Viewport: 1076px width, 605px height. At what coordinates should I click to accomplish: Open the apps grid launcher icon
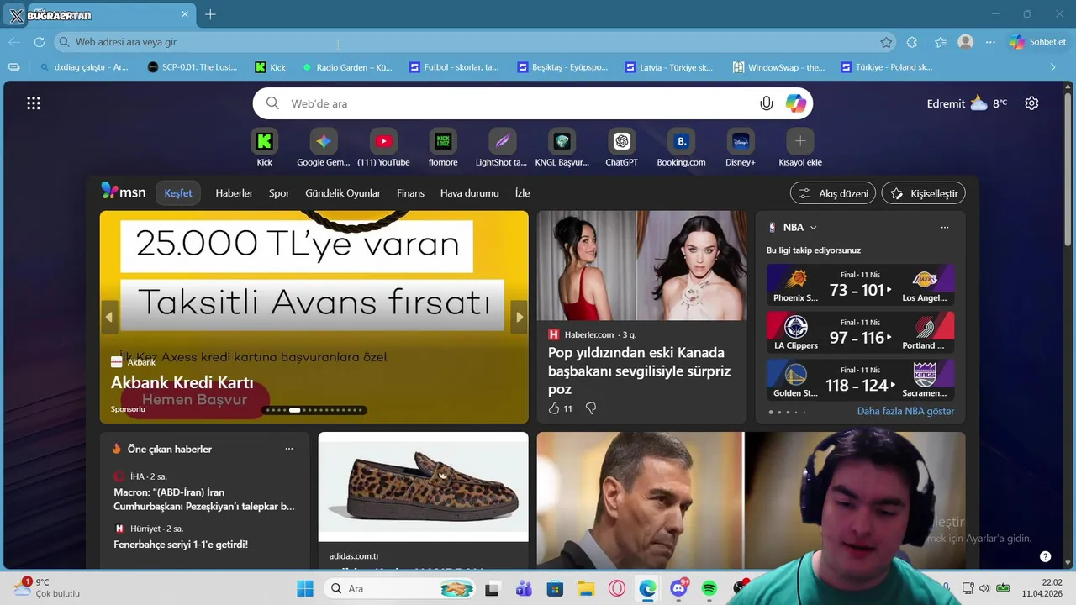34,103
